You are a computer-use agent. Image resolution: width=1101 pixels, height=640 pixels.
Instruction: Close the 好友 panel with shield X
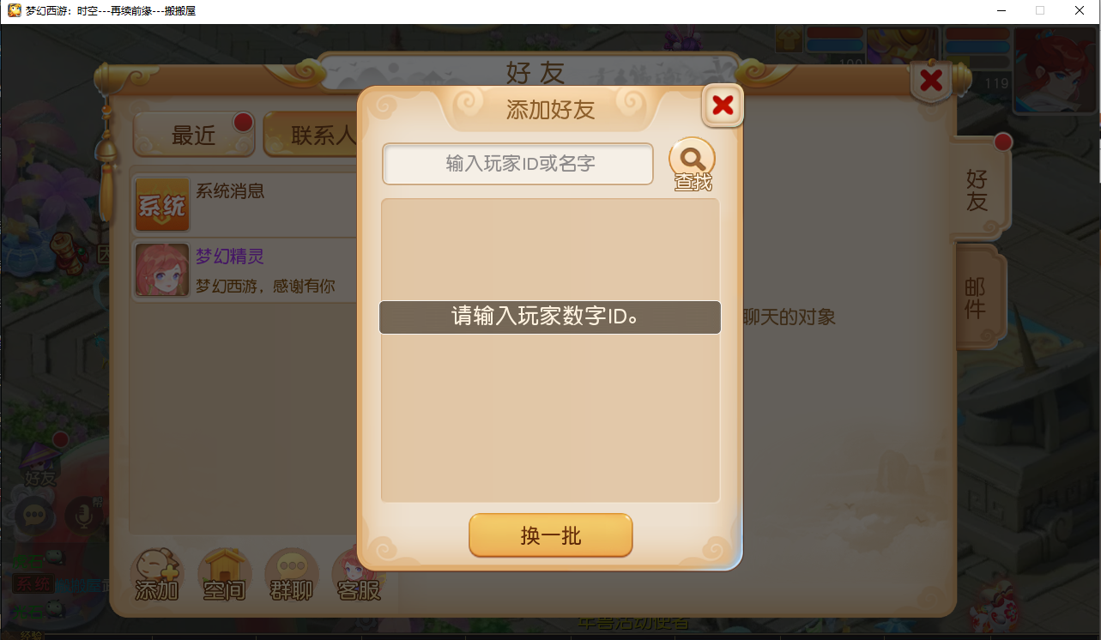pos(931,82)
